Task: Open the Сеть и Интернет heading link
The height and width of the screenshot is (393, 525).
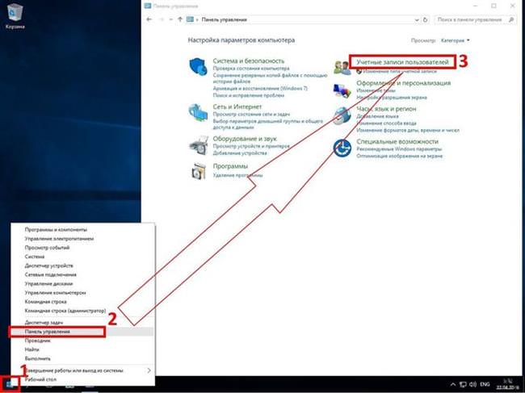Action: (x=237, y=107)
